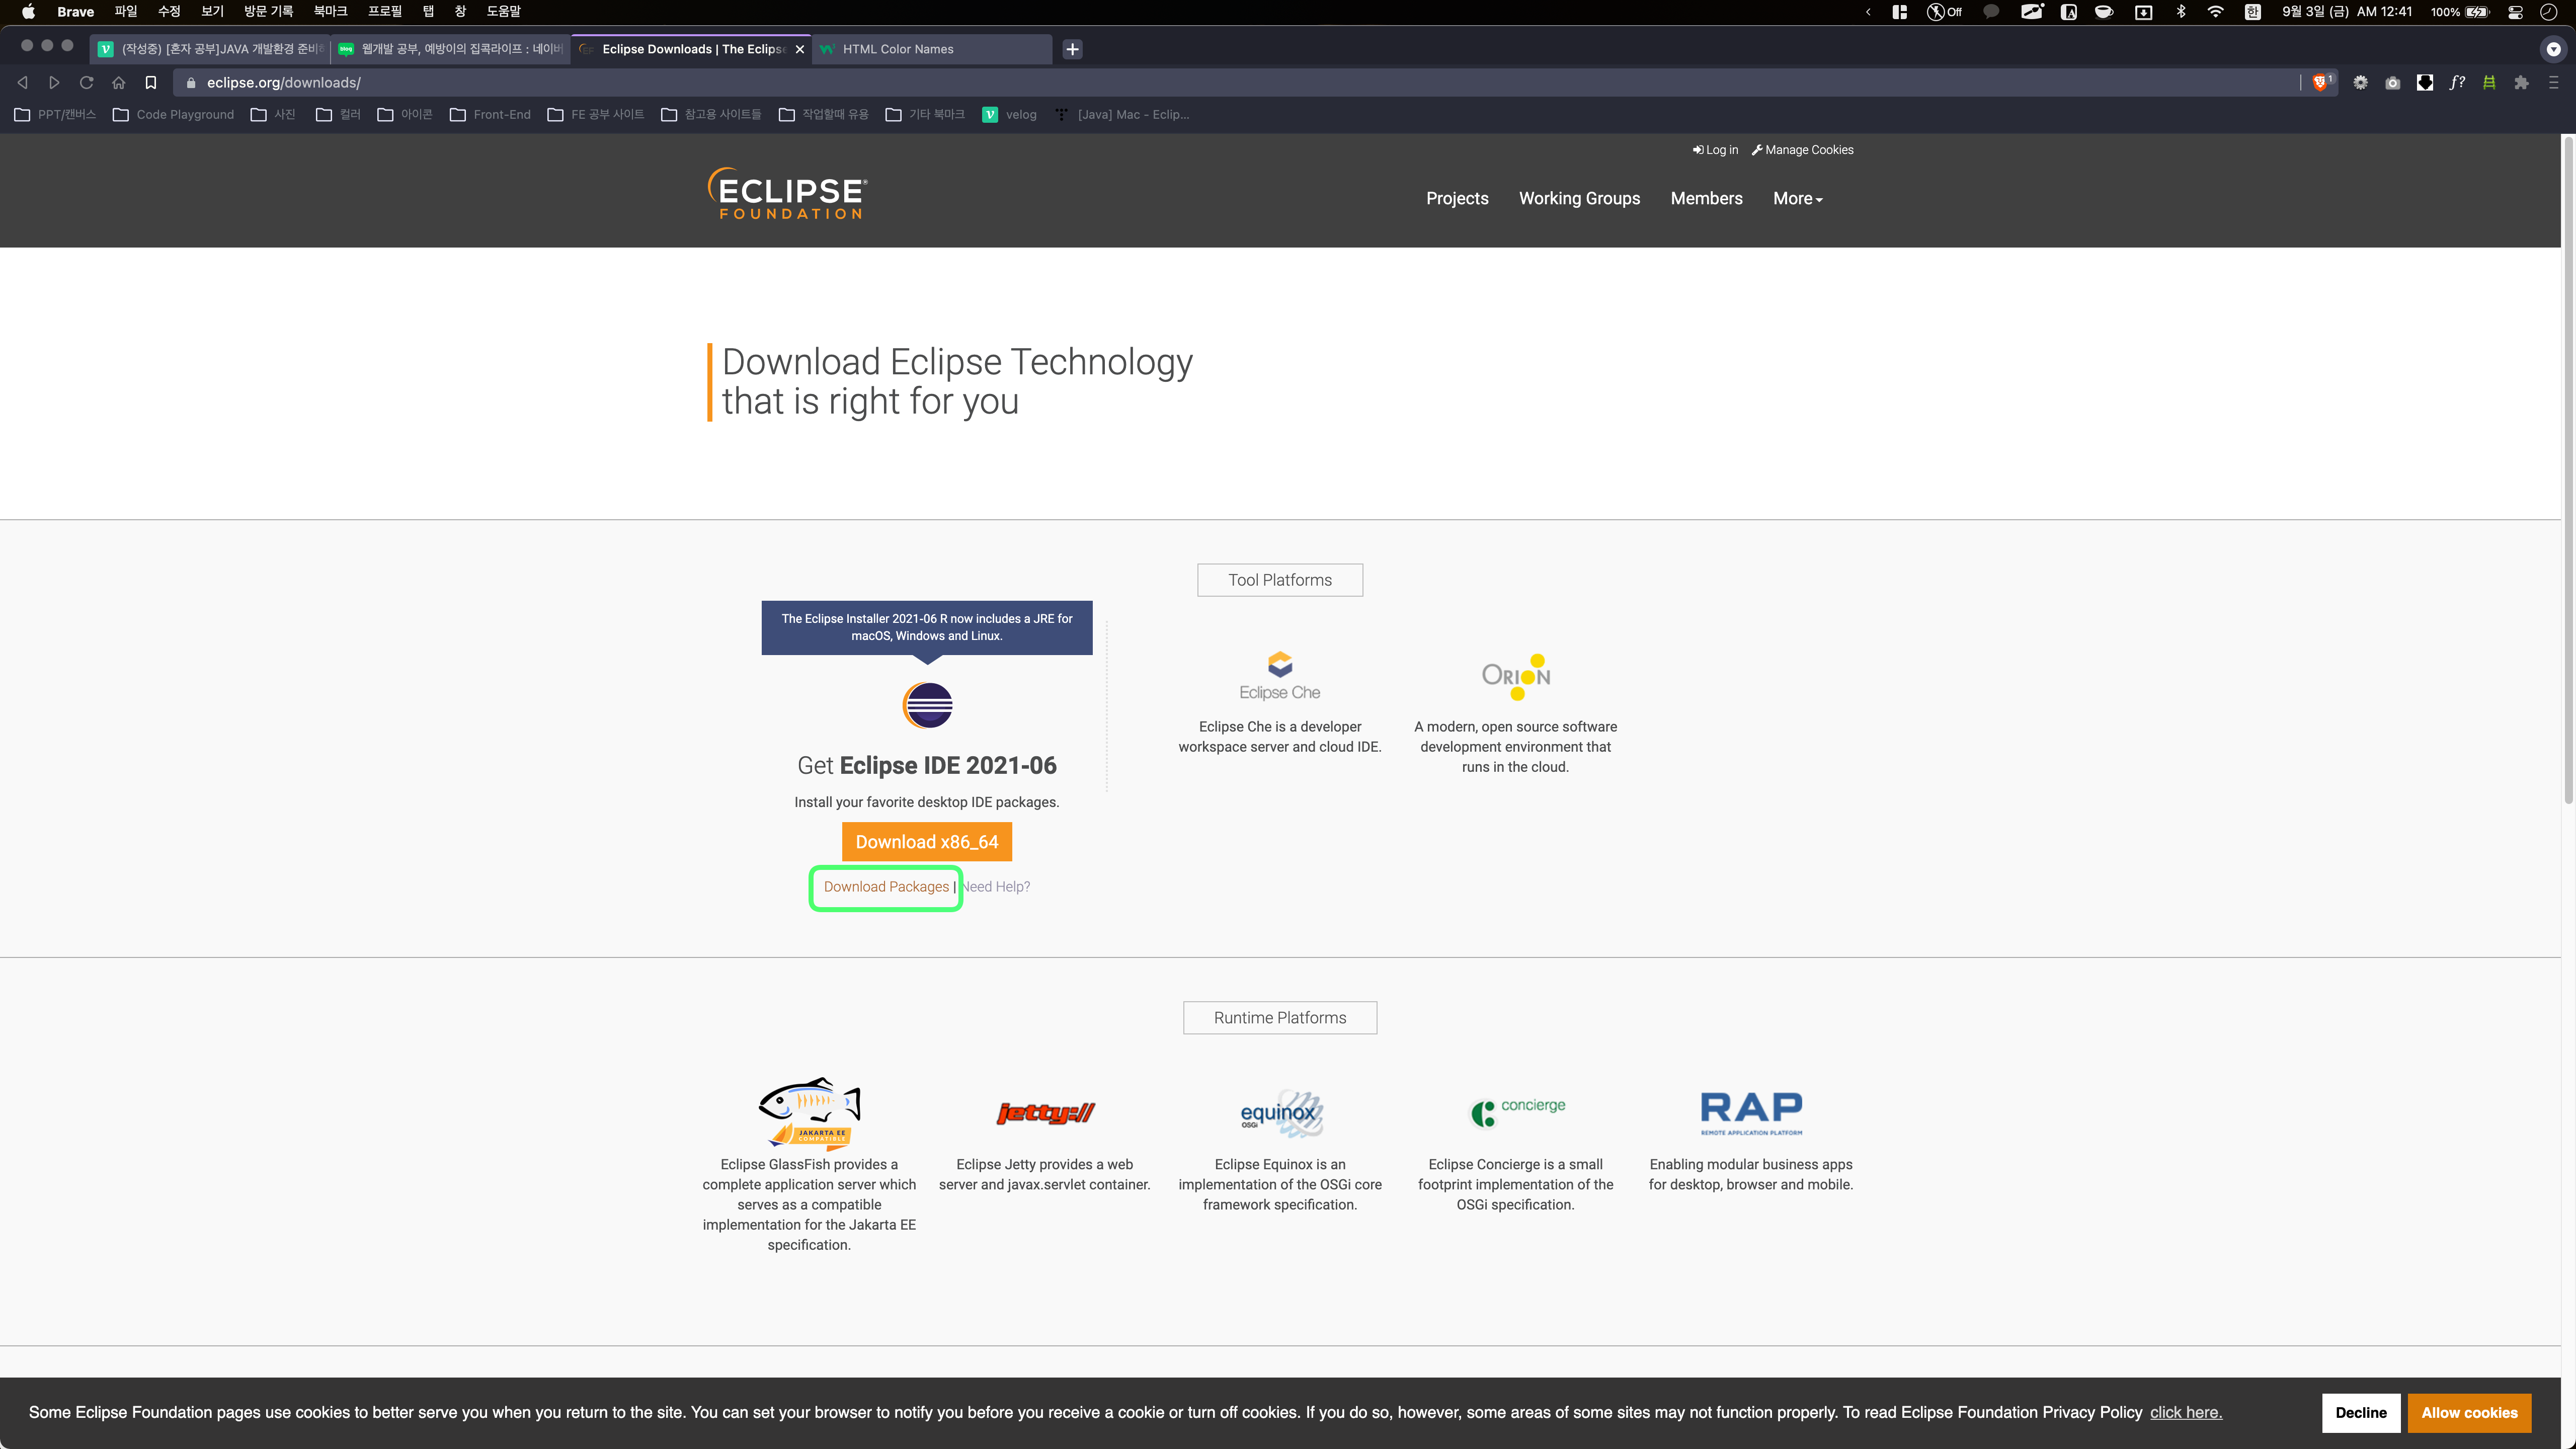Open the Orion logo
2576x1449 pixels.
1516,676
